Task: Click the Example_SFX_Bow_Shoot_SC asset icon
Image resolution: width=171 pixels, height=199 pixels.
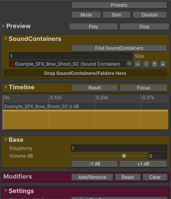Action: pyautogui.click(x=13, y=64)
